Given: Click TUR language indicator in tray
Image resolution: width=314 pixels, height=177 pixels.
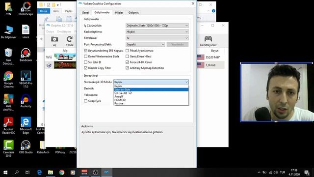Looking at the screenshot, I should pos(283,172).
